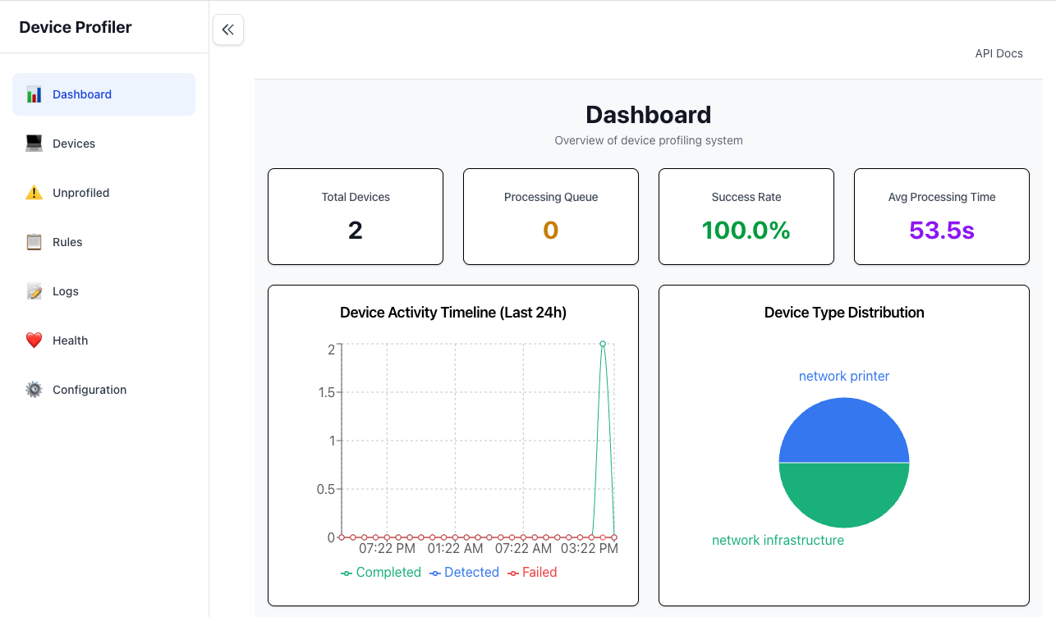This screenshot has width=1056, height=617.
Task: Click the Unprofiled warning triangle icon
Action: tap(34, 192)
